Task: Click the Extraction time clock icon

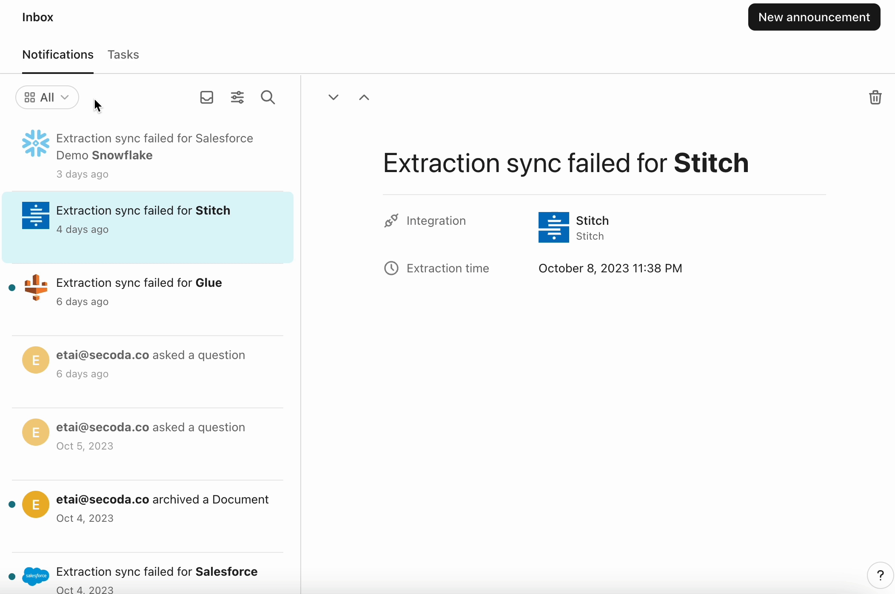Action: [x=391, y=268]
